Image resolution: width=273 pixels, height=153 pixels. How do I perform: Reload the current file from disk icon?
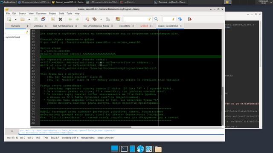[53, 19]
